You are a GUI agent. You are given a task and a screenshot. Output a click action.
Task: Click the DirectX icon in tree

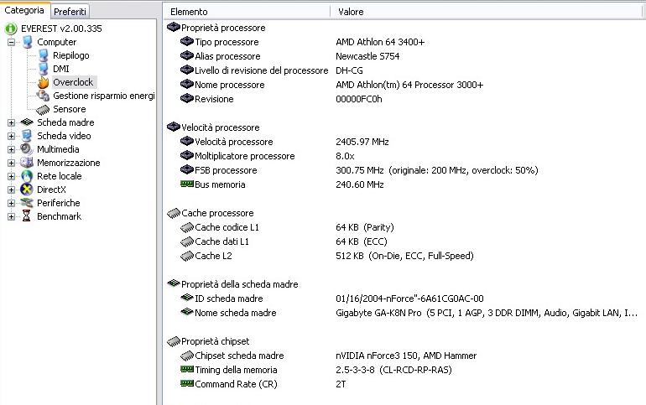[27, 190]
